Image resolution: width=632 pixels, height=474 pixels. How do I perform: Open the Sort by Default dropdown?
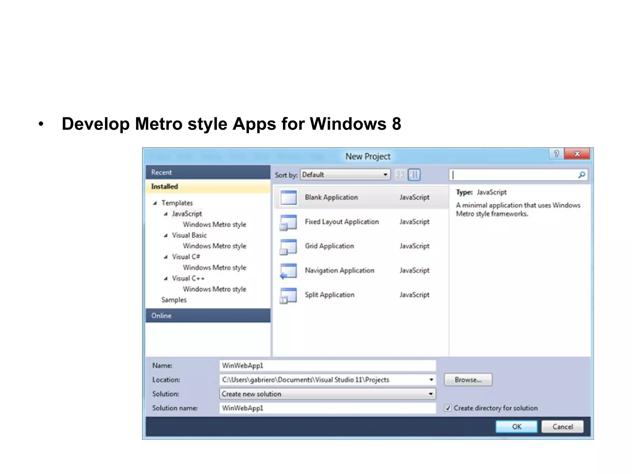pyautogui.click(x=345, y=175)
